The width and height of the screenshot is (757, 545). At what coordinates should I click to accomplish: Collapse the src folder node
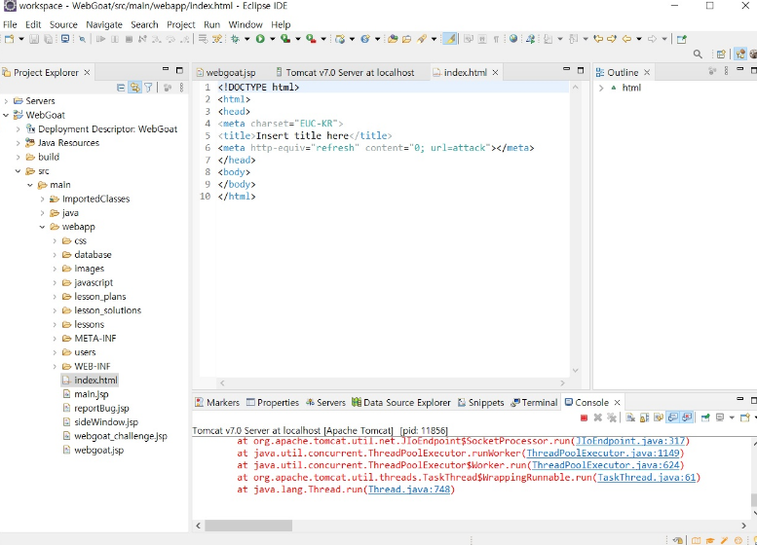click(18, 170)
